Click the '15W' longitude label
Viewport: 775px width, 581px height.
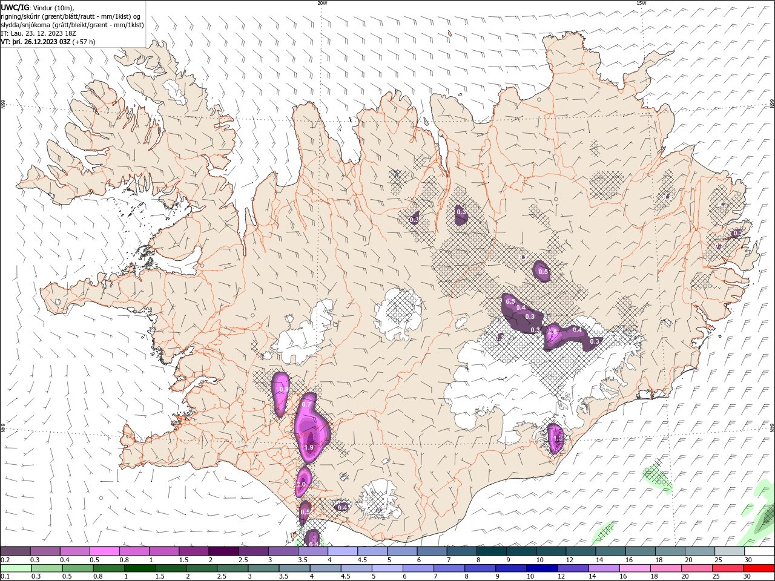pyautogui.click(x=641, y=3)
